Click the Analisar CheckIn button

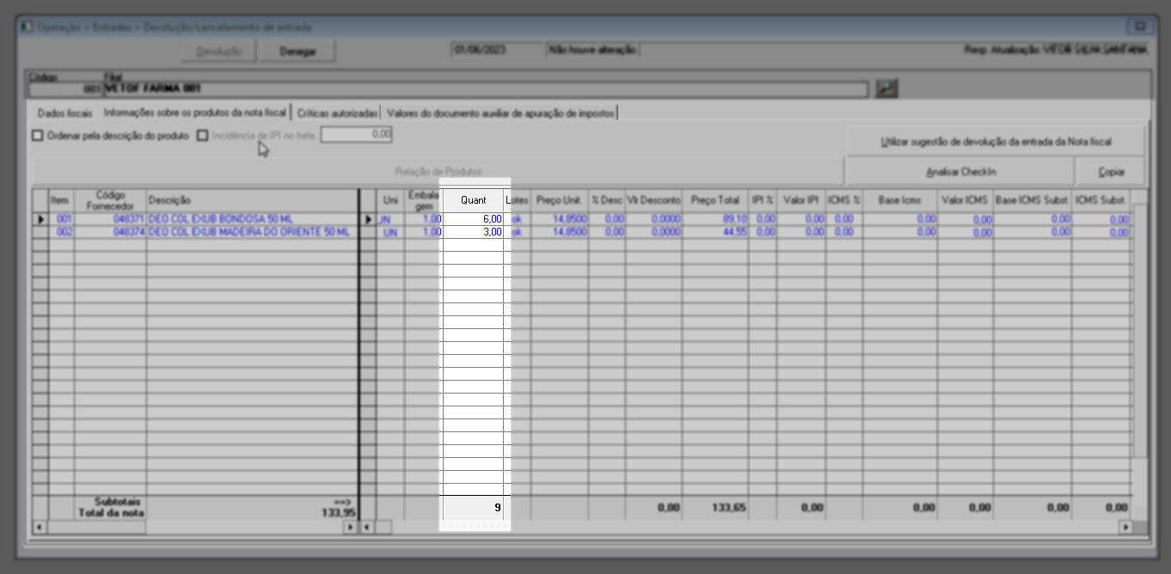960,172
